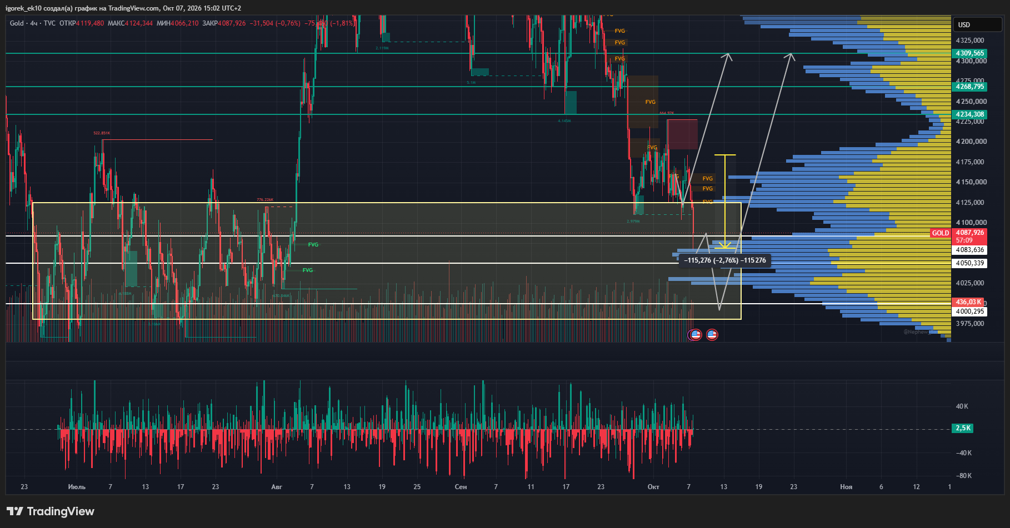Open the US flag event icon with purple ring
This screenshot has width=1010, height=528.
pyautogui.click(x=694, y=335)
